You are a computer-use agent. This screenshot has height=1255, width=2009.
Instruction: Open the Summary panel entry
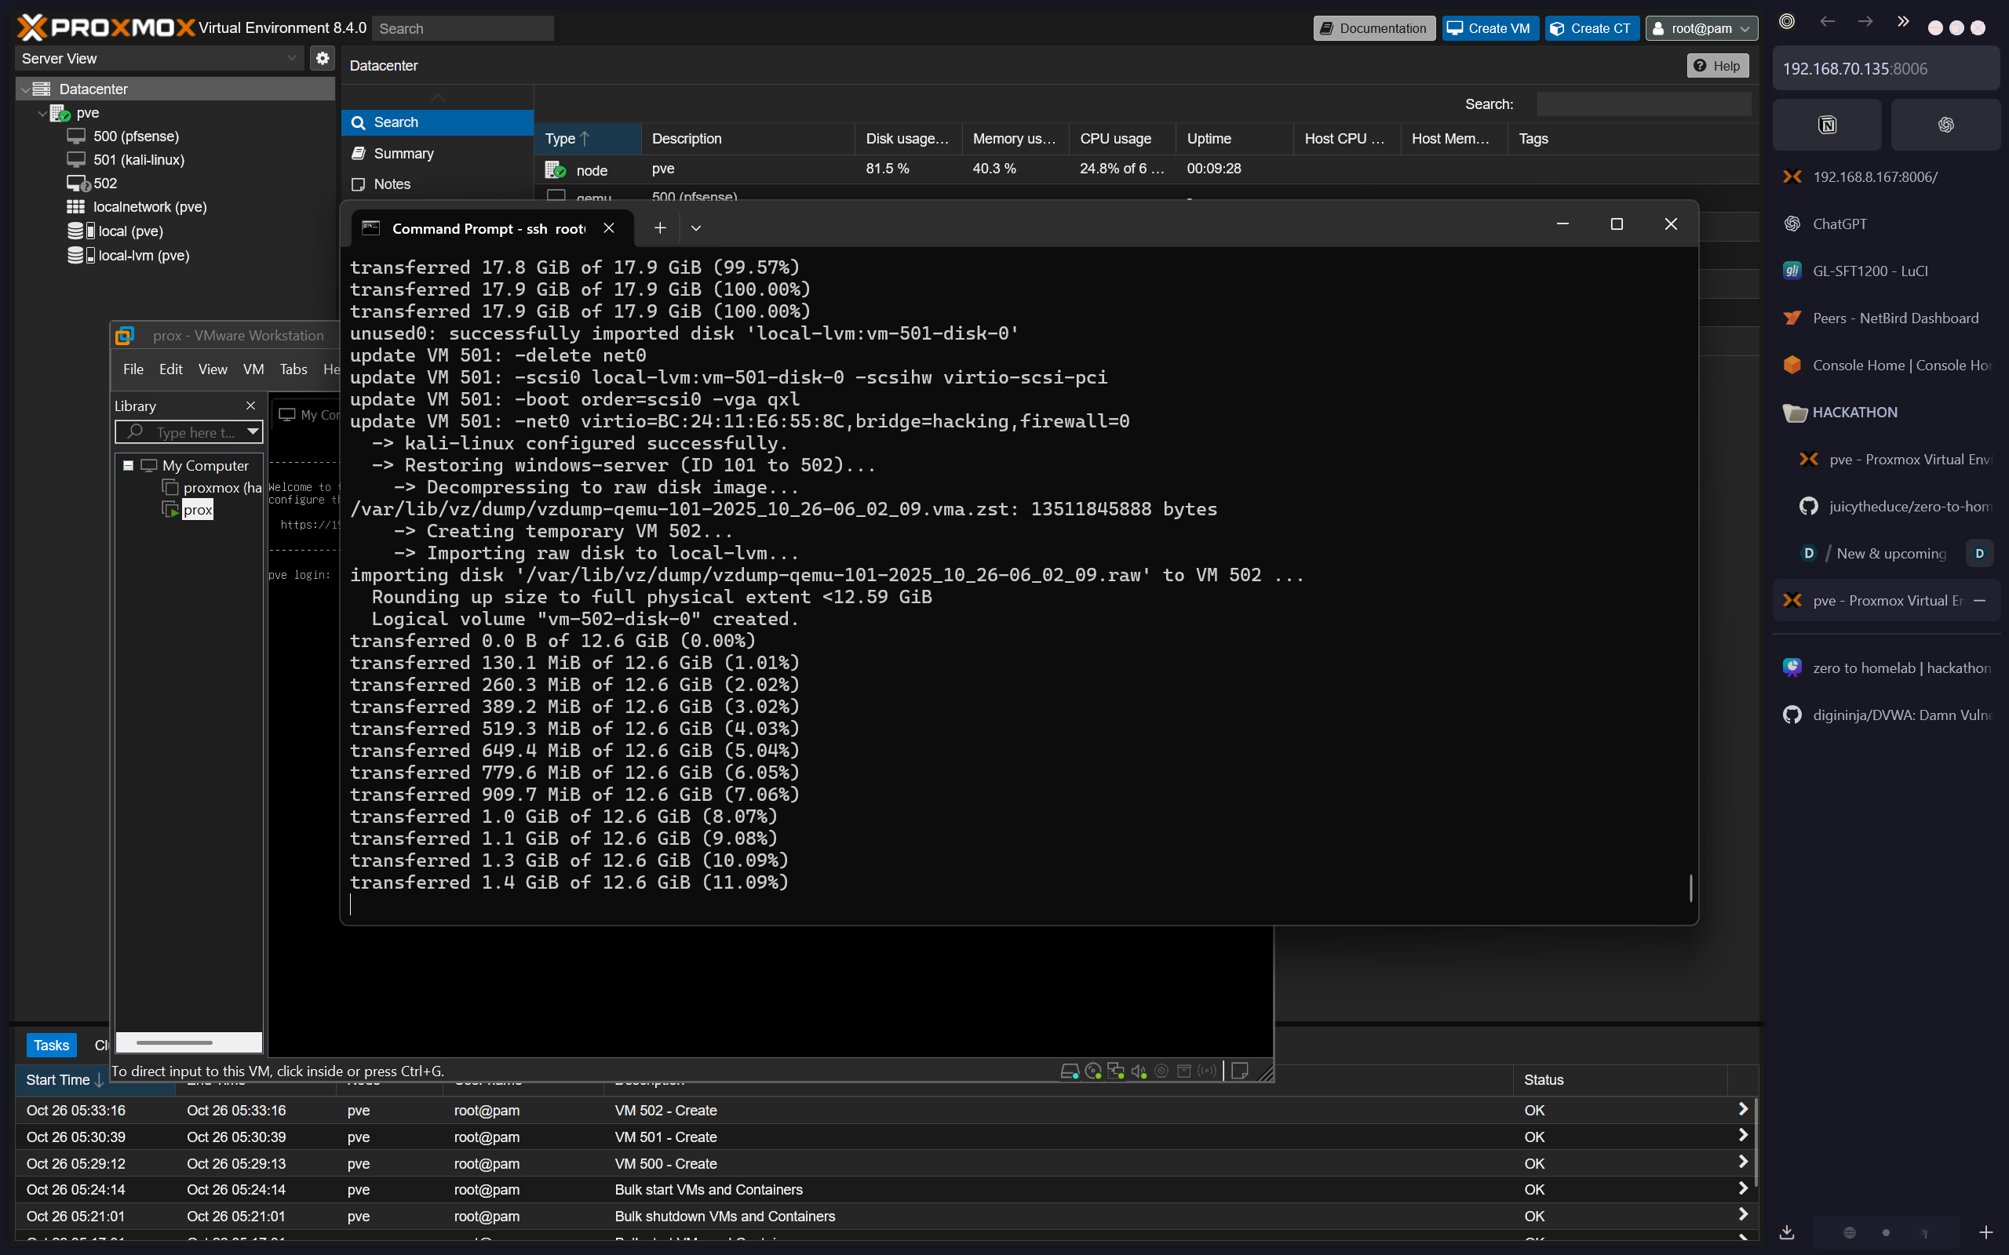[x=403, y=154]
